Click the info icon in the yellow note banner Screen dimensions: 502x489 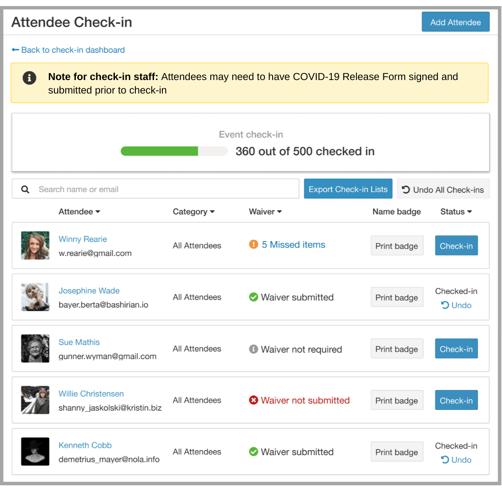29,78
